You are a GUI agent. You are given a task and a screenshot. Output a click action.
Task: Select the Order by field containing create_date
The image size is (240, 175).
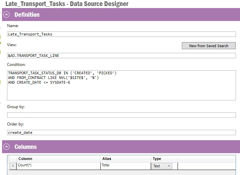point(121,133)
